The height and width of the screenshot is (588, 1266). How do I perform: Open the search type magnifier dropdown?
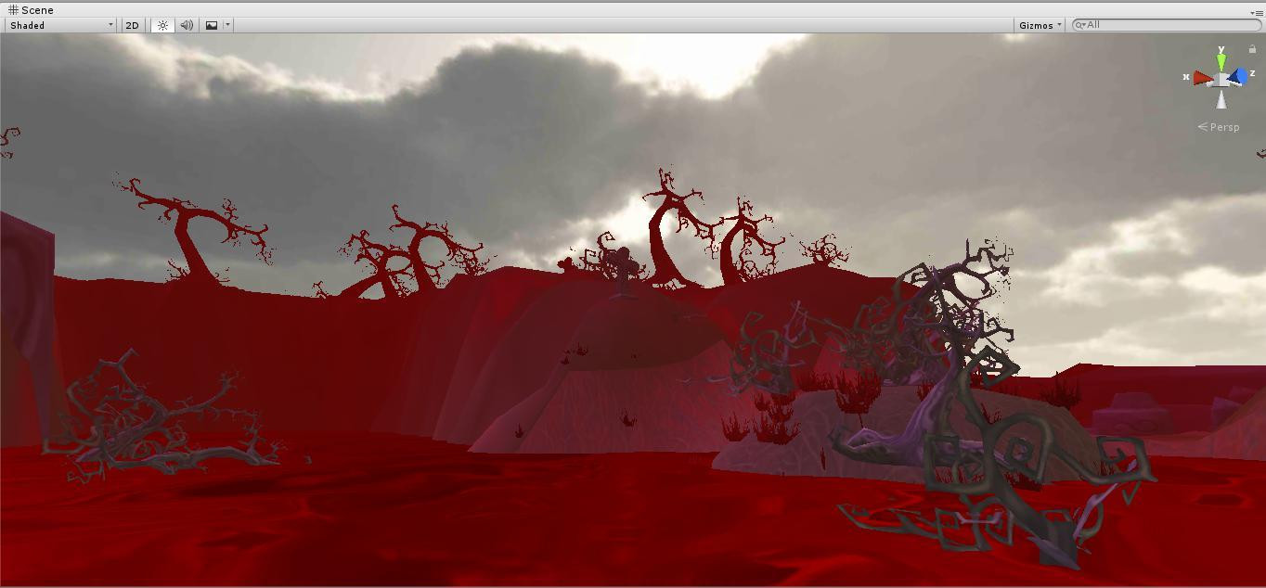click(1080, 25)
